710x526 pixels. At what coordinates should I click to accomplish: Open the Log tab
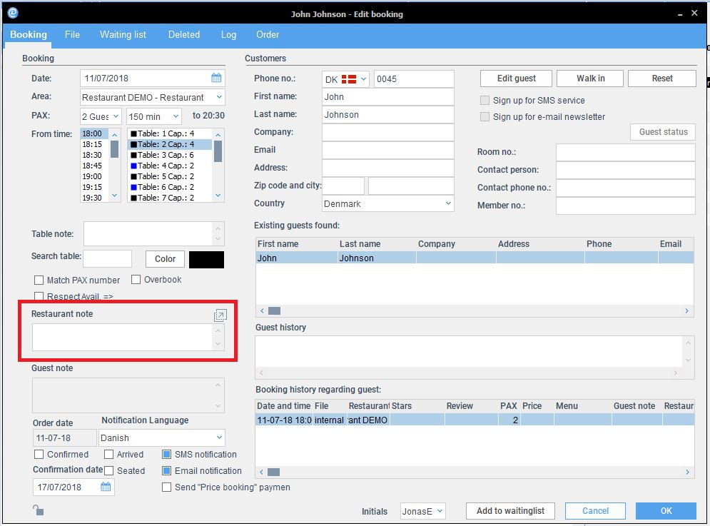(x=228, y=35)
